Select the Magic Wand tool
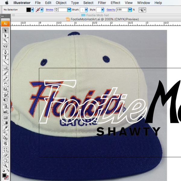The width and height of the screenshot is (181, 181). 5,41
